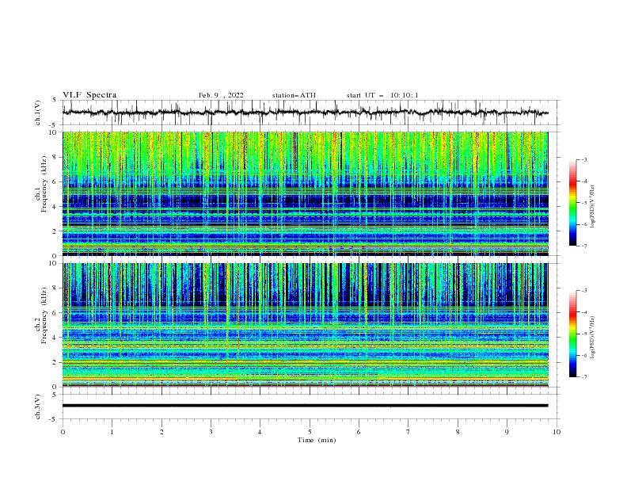The image size is (627, 485).
Task: Click inside the ch.2 spectrogram panel
Action: 305,325
